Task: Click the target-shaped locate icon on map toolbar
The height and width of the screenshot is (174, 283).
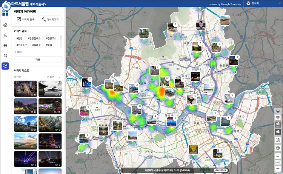Action: point(278,148)
